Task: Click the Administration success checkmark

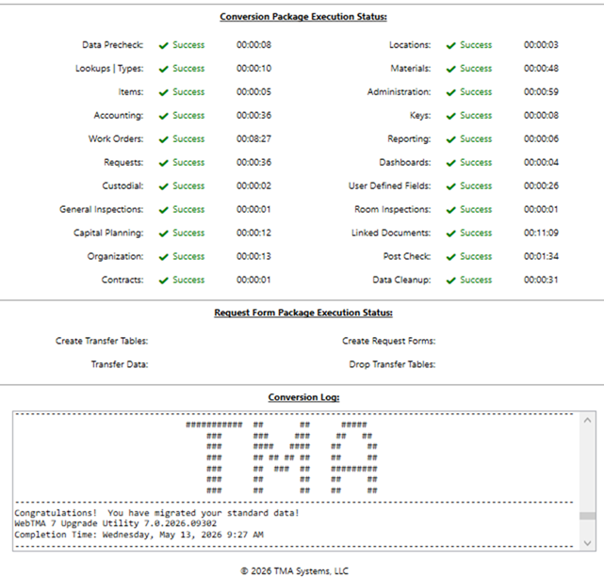Action: (451, 92)
